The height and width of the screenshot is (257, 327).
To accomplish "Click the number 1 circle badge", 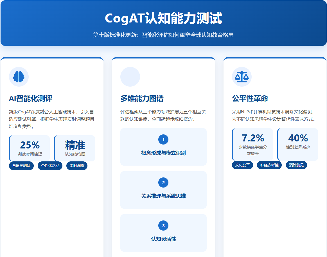I will (x=163, y=139).
